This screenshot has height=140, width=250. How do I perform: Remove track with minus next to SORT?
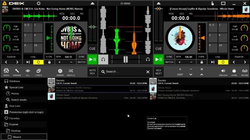[191, 69]
